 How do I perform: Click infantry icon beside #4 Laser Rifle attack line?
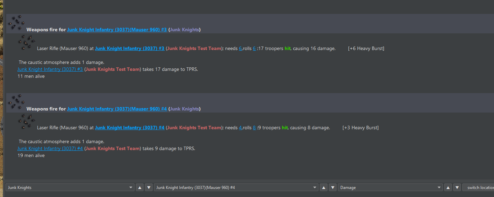pos(27,122)
